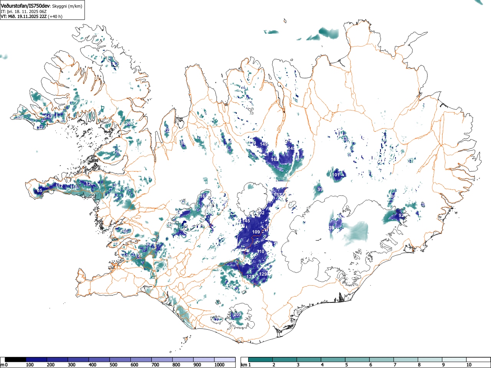Click the 143 visibility value in the Westfjords
The height and width of the screenshot is (368, 491).
(x=48, y=117)
